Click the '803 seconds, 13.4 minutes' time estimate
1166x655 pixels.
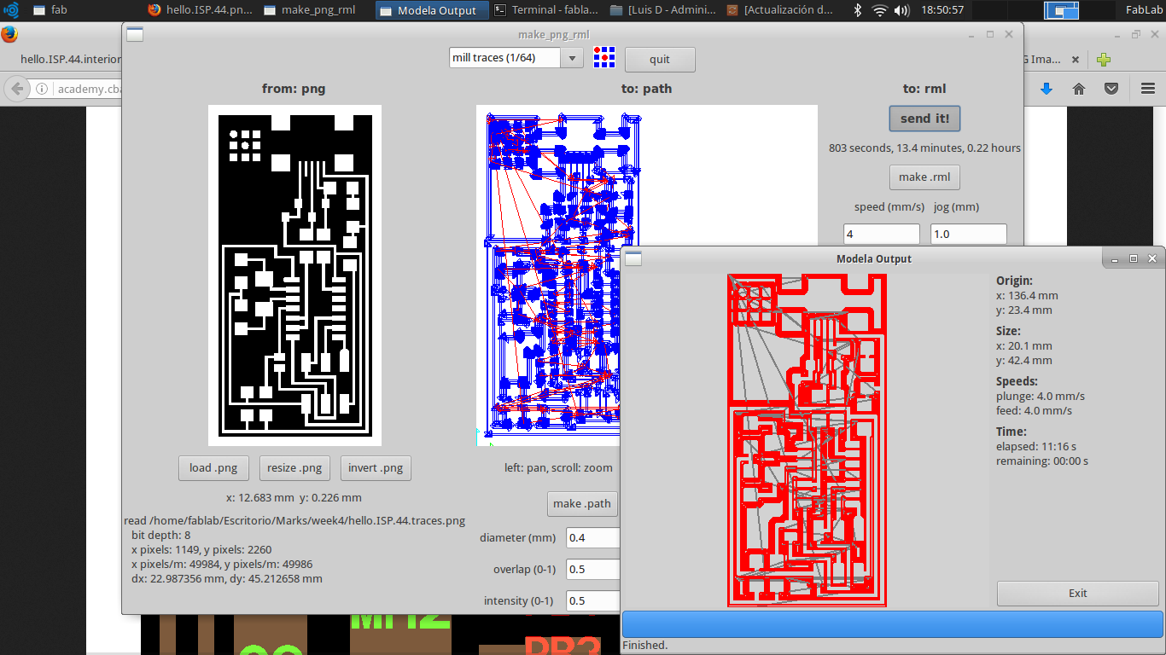(x=924, y=148)
